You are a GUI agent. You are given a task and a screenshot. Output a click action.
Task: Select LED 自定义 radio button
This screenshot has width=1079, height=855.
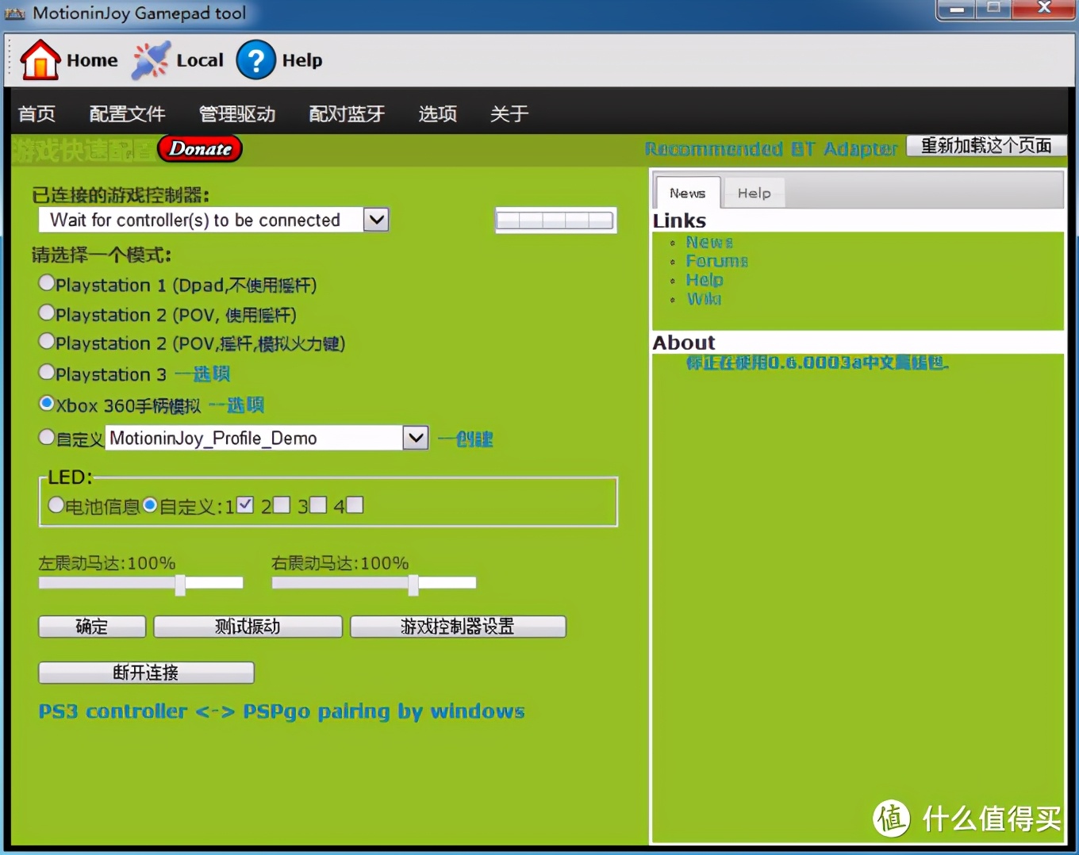[x=150, y=504]
